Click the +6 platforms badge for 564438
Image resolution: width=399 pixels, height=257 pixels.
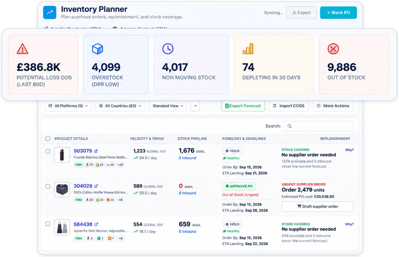click(121, 239)
